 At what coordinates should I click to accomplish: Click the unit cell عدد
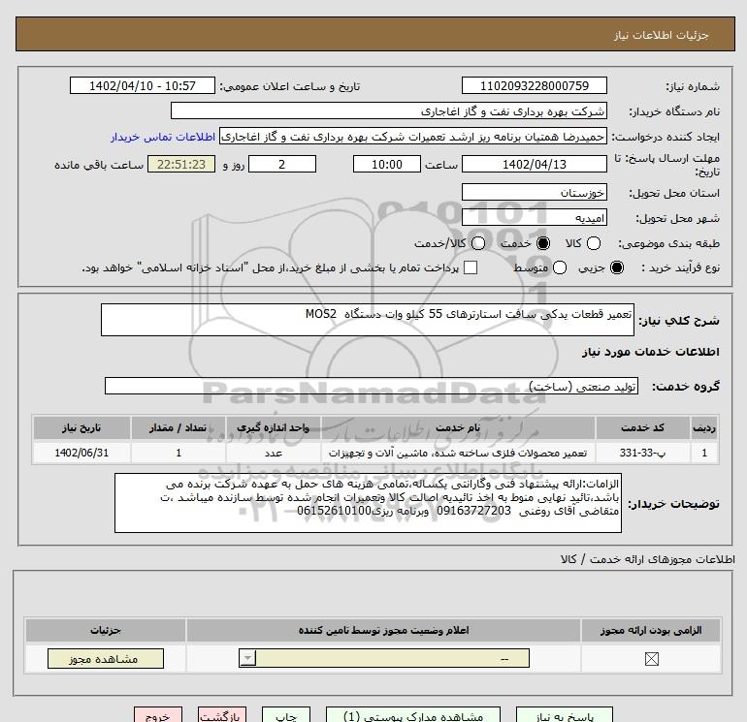coord(274,453)
